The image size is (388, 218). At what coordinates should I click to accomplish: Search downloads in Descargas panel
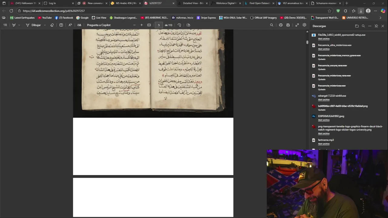point(363,26)
